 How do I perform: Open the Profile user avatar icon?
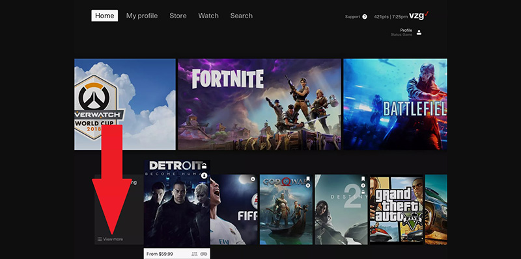[419, 32]
